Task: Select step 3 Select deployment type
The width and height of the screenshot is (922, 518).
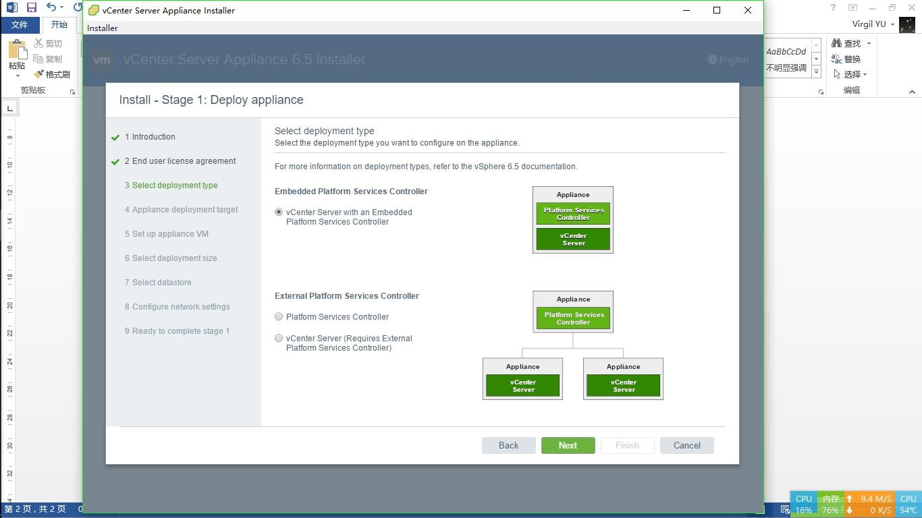Action: click(171, 185)
